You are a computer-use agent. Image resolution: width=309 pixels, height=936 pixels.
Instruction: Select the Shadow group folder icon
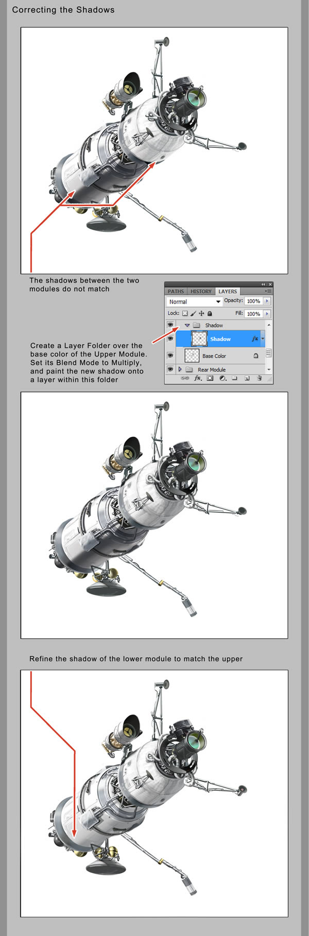click(x=196, y=325)
